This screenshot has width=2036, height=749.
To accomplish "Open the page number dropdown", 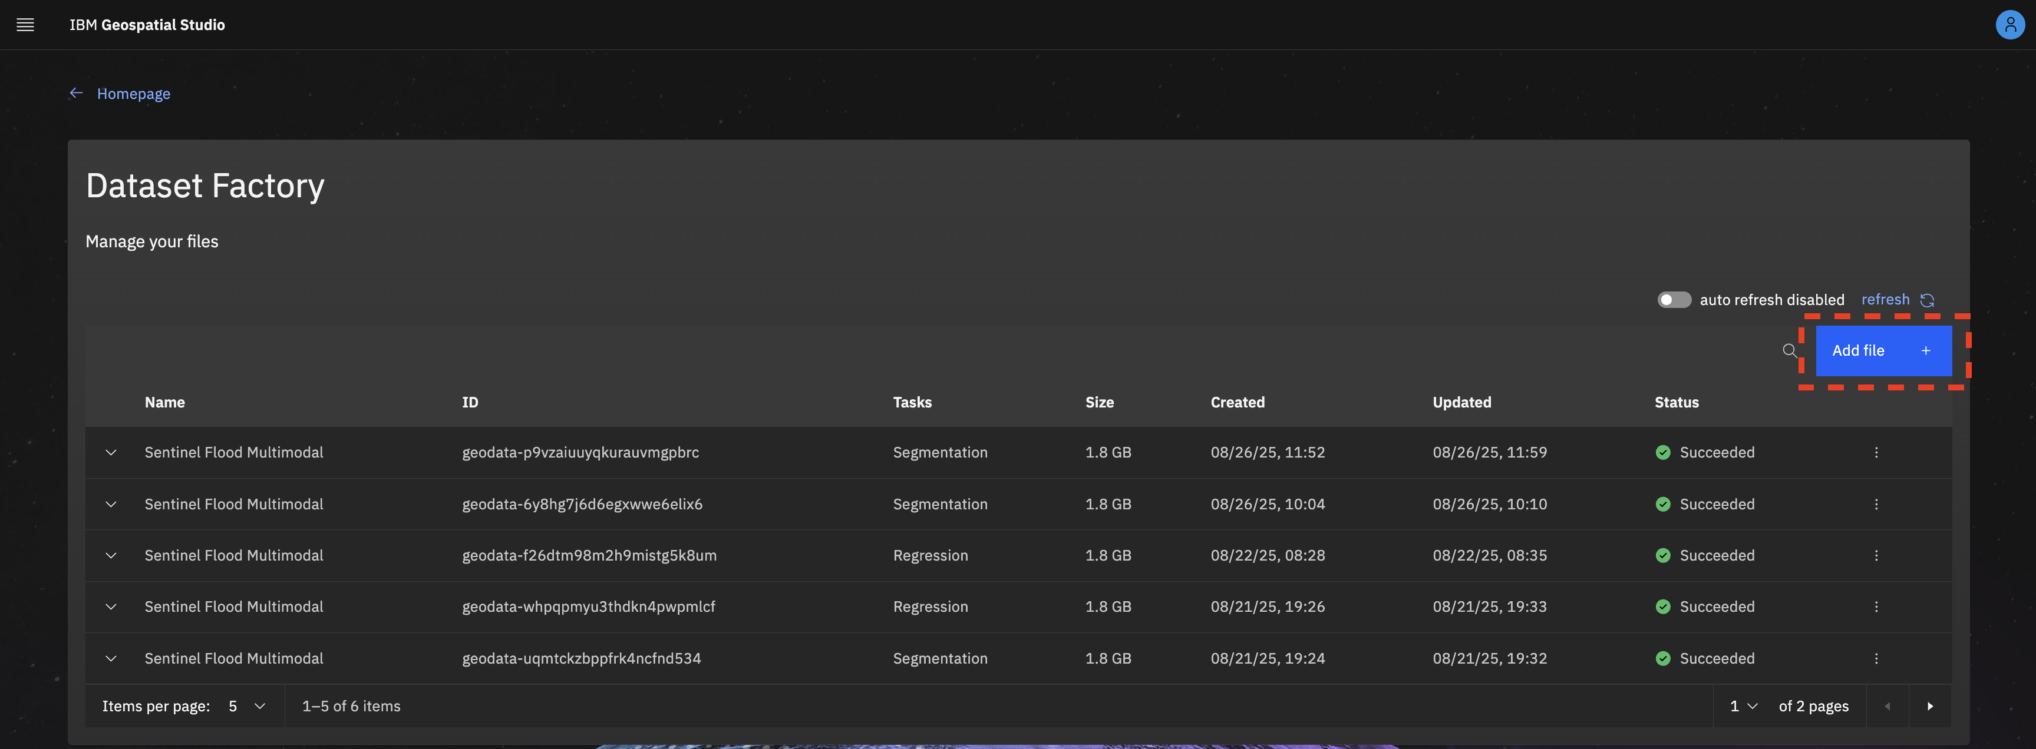I will click(1744, 707).
